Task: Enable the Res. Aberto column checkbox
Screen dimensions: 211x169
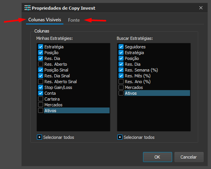Action: tap(40, 64)
